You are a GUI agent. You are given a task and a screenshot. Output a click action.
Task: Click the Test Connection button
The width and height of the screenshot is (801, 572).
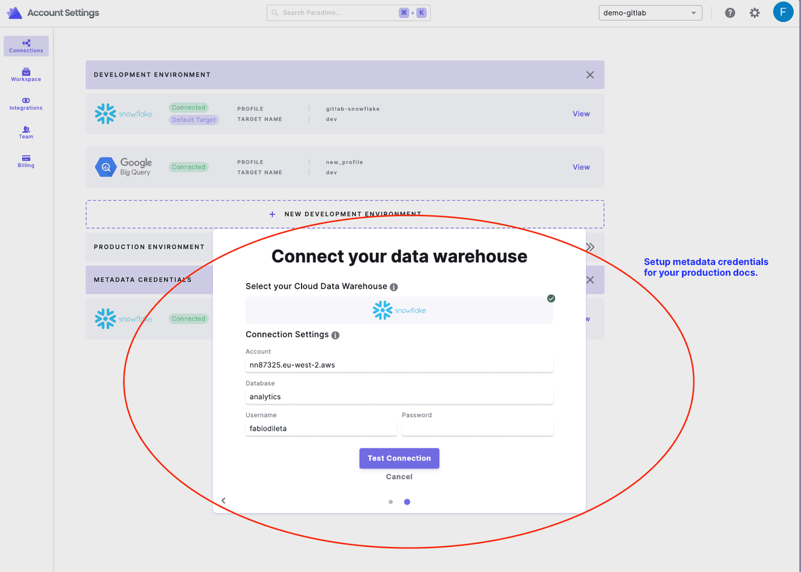point(399,458)
